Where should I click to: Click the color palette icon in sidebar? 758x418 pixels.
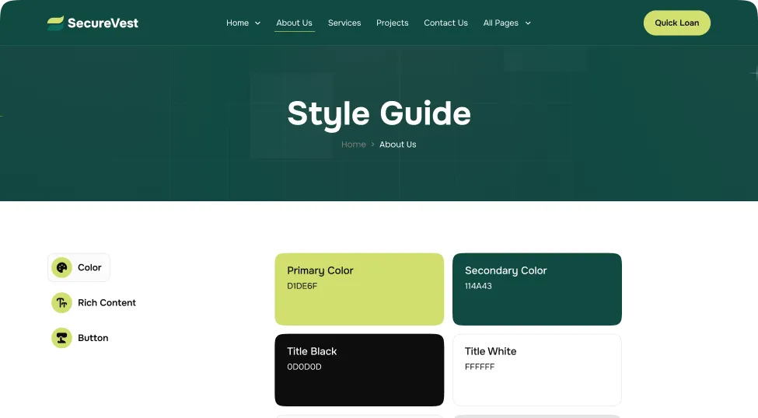(62, 267)
